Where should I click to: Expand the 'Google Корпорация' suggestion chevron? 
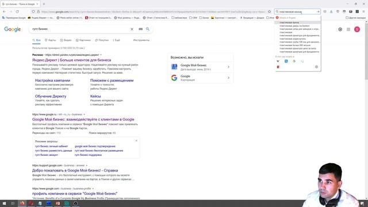coord(228,78)
